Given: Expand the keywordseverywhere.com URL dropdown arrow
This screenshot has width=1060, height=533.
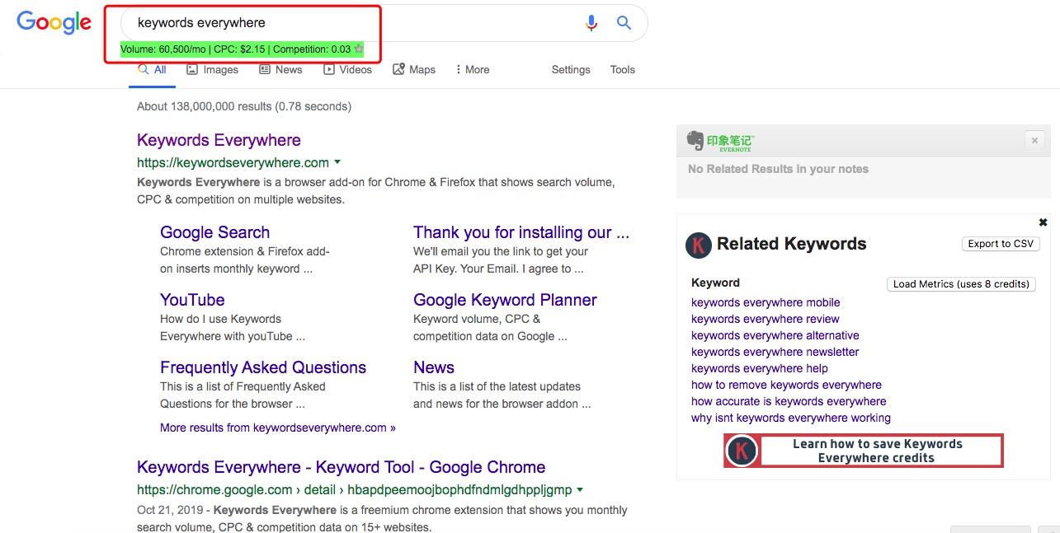Looking at the screenshot, I should (x=337, y=162).
